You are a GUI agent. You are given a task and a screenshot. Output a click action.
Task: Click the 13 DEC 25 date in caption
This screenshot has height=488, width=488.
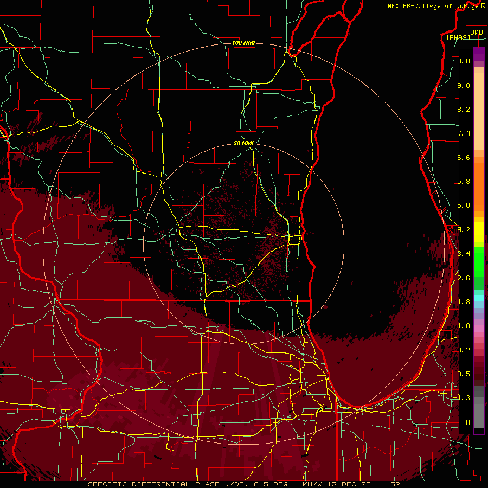coord(349,484)
